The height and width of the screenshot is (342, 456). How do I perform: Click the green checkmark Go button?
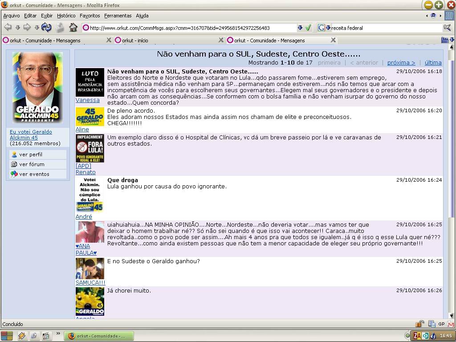308,28
